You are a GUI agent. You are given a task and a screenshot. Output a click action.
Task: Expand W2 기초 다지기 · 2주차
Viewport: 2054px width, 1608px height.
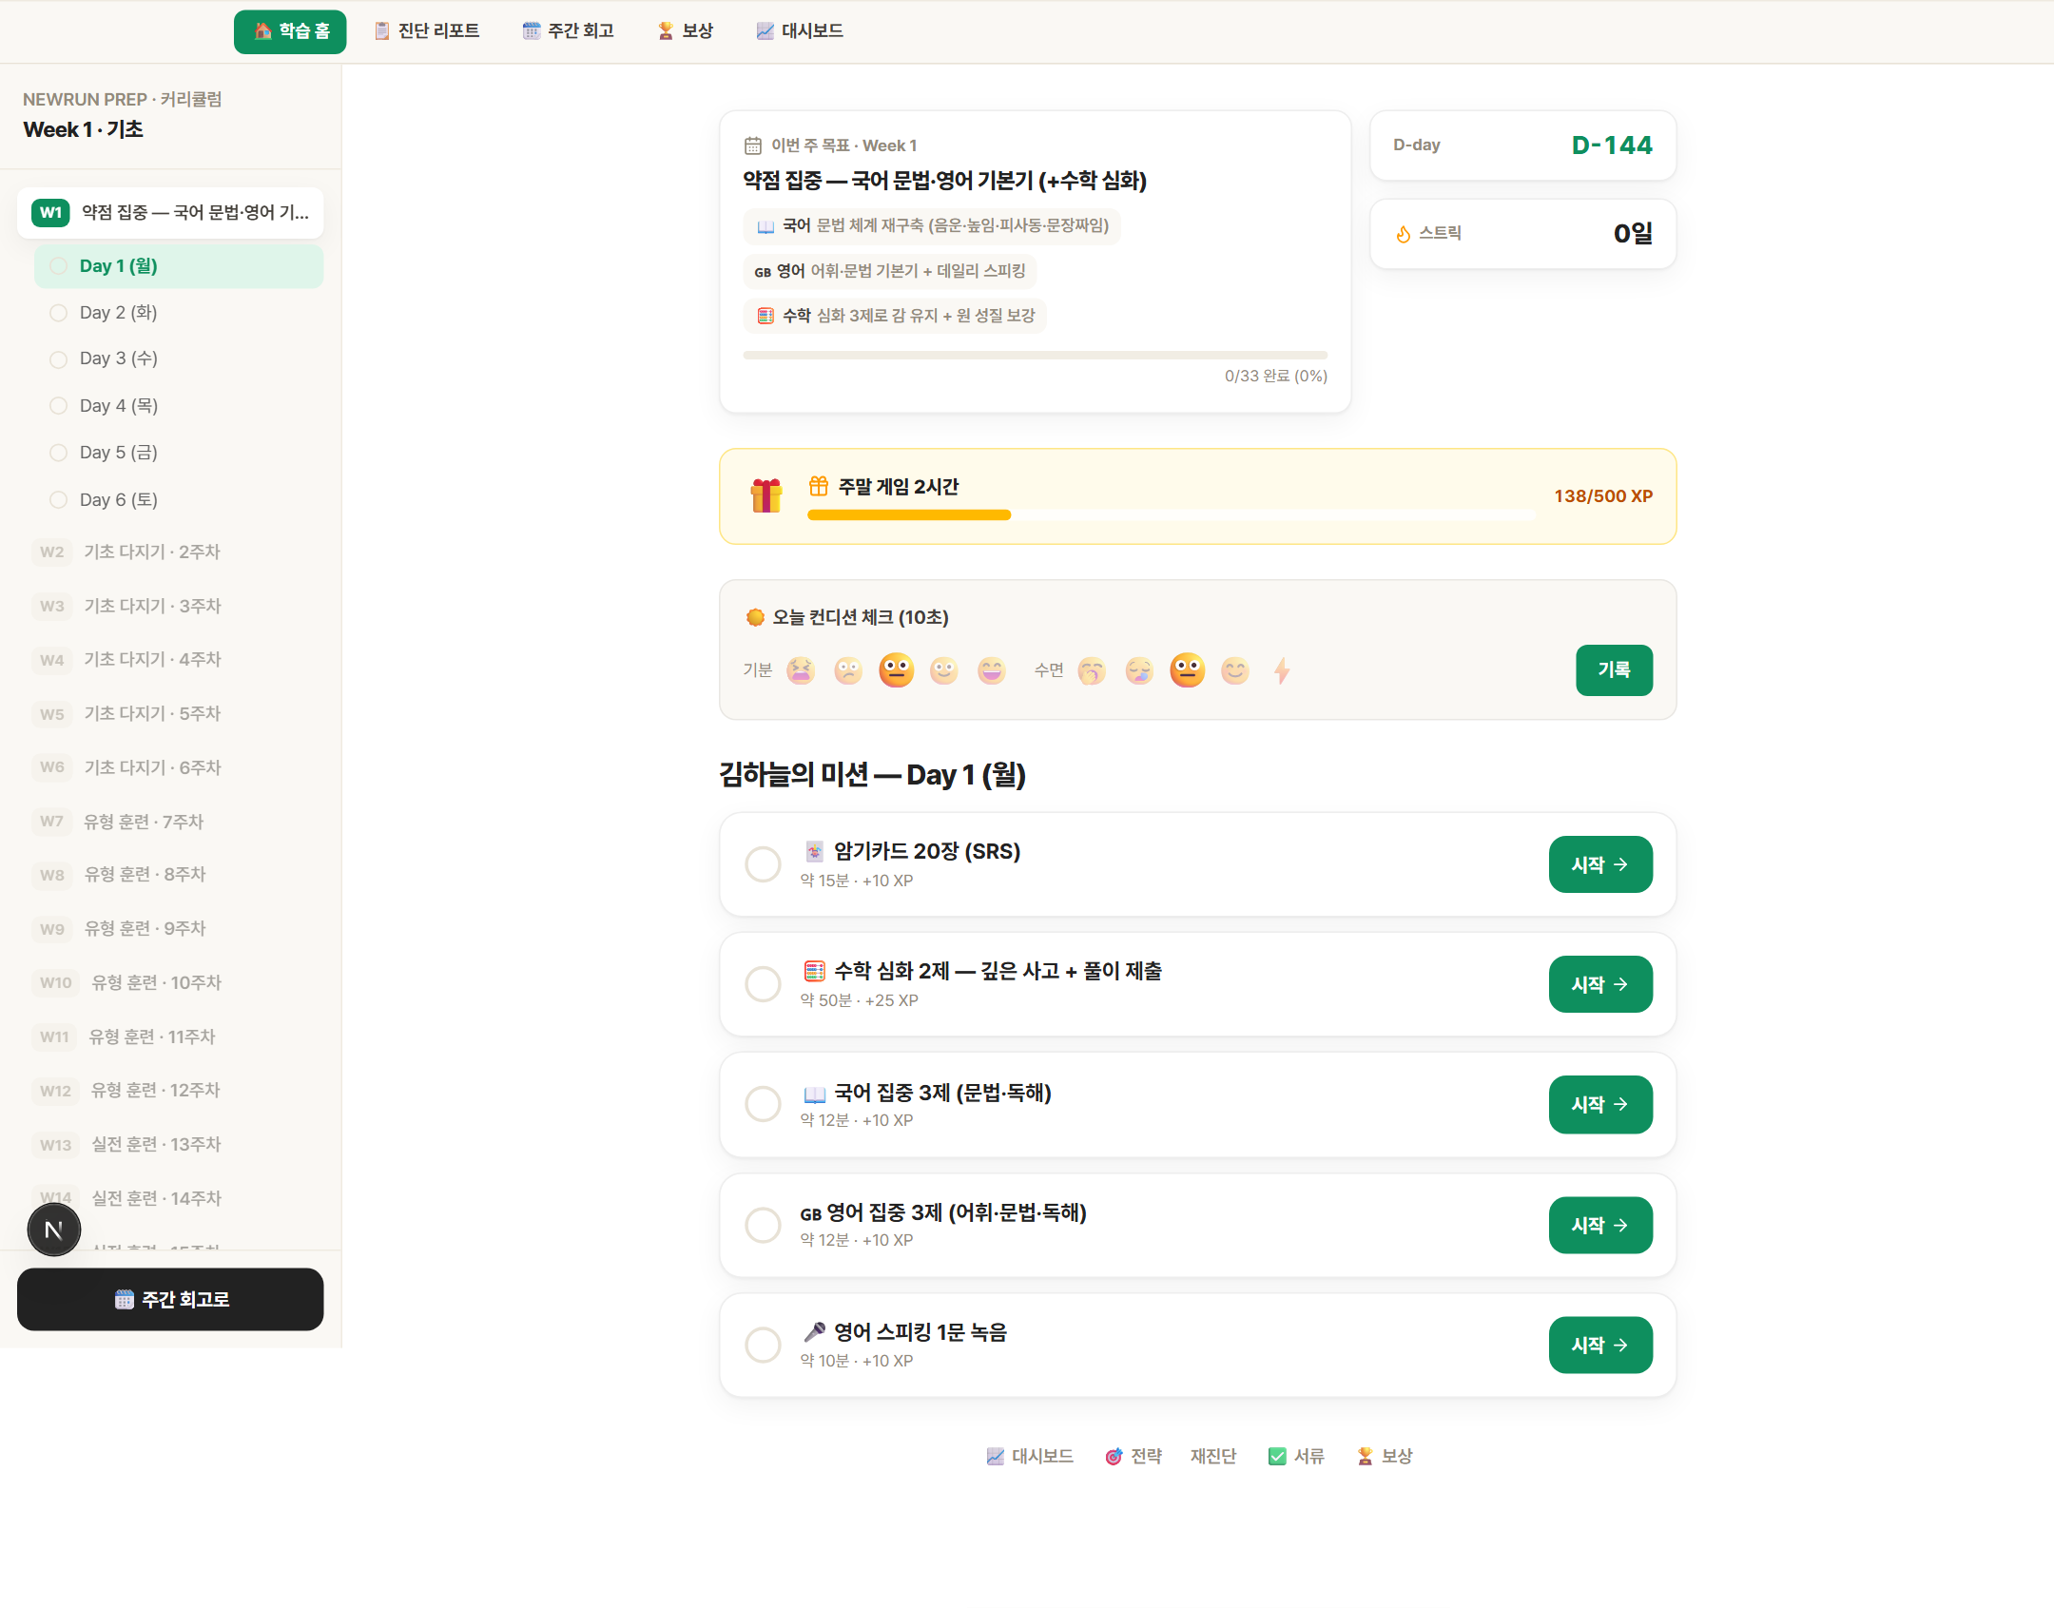click(x=170, y=552)
